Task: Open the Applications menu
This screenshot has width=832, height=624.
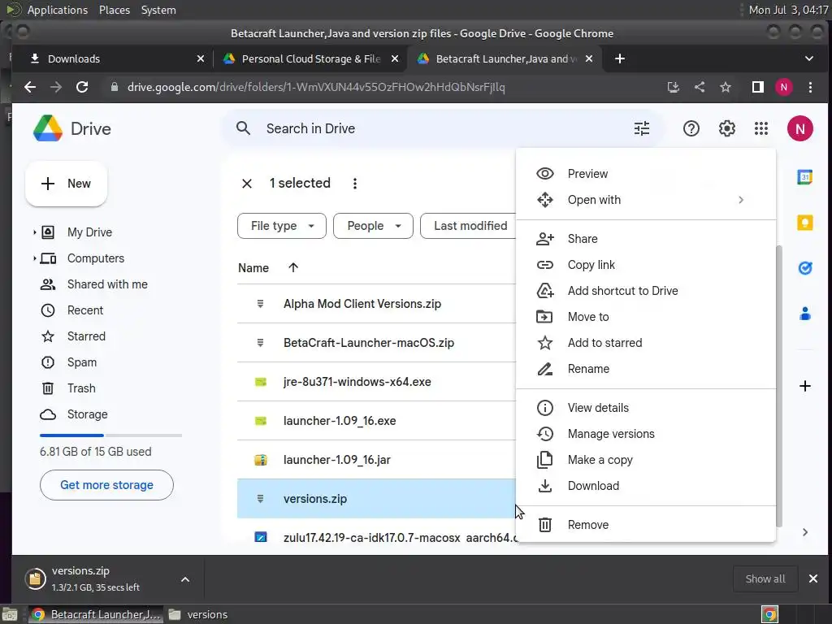Action: (x=58, y=10)
